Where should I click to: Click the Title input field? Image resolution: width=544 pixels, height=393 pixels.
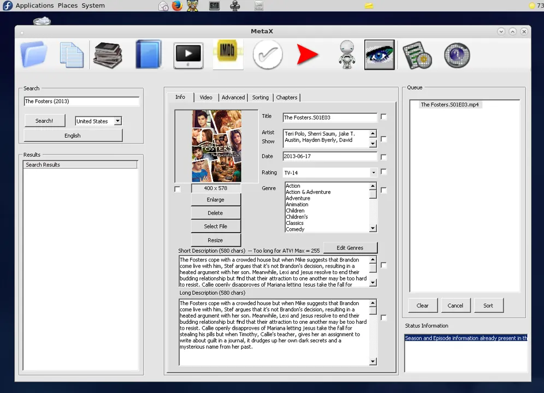click(330, 117)
